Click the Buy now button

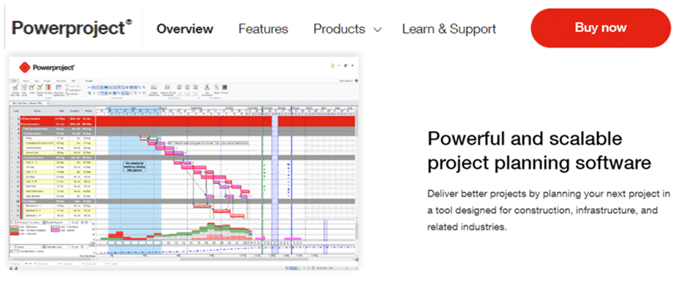tap(601, 28)
